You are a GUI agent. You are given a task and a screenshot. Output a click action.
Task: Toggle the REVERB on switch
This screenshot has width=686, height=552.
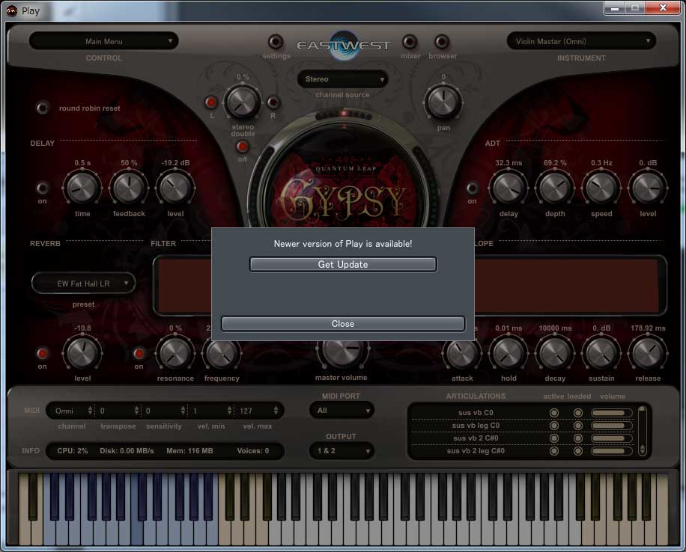tap(43, 353)
